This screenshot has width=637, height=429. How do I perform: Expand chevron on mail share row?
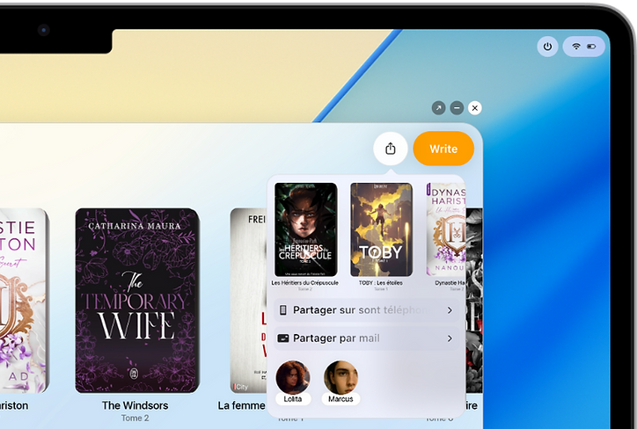[450, 338]
